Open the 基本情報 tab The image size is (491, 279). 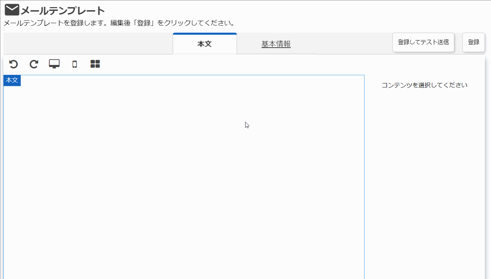click(276, 43)
